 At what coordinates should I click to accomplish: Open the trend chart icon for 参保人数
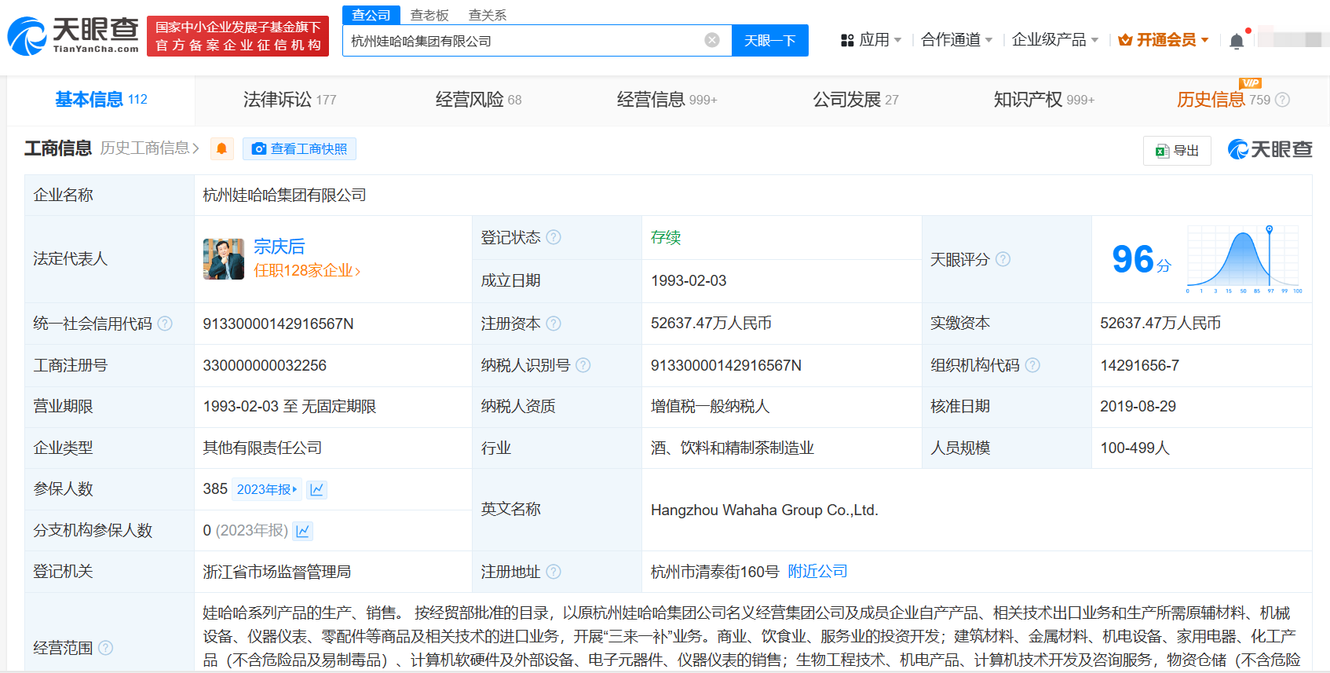coord(316,489)
